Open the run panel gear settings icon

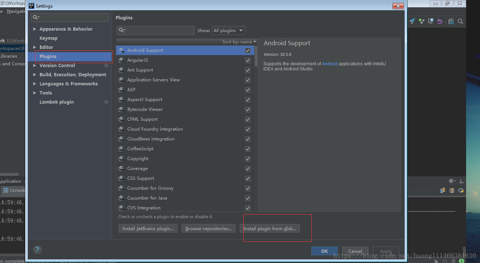[x=452, y=181]
